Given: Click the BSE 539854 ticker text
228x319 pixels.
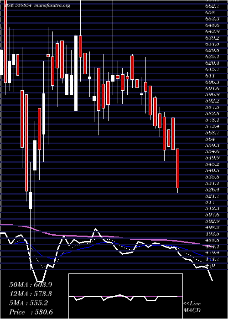Looking at the screenshot, I should [18, 5].
